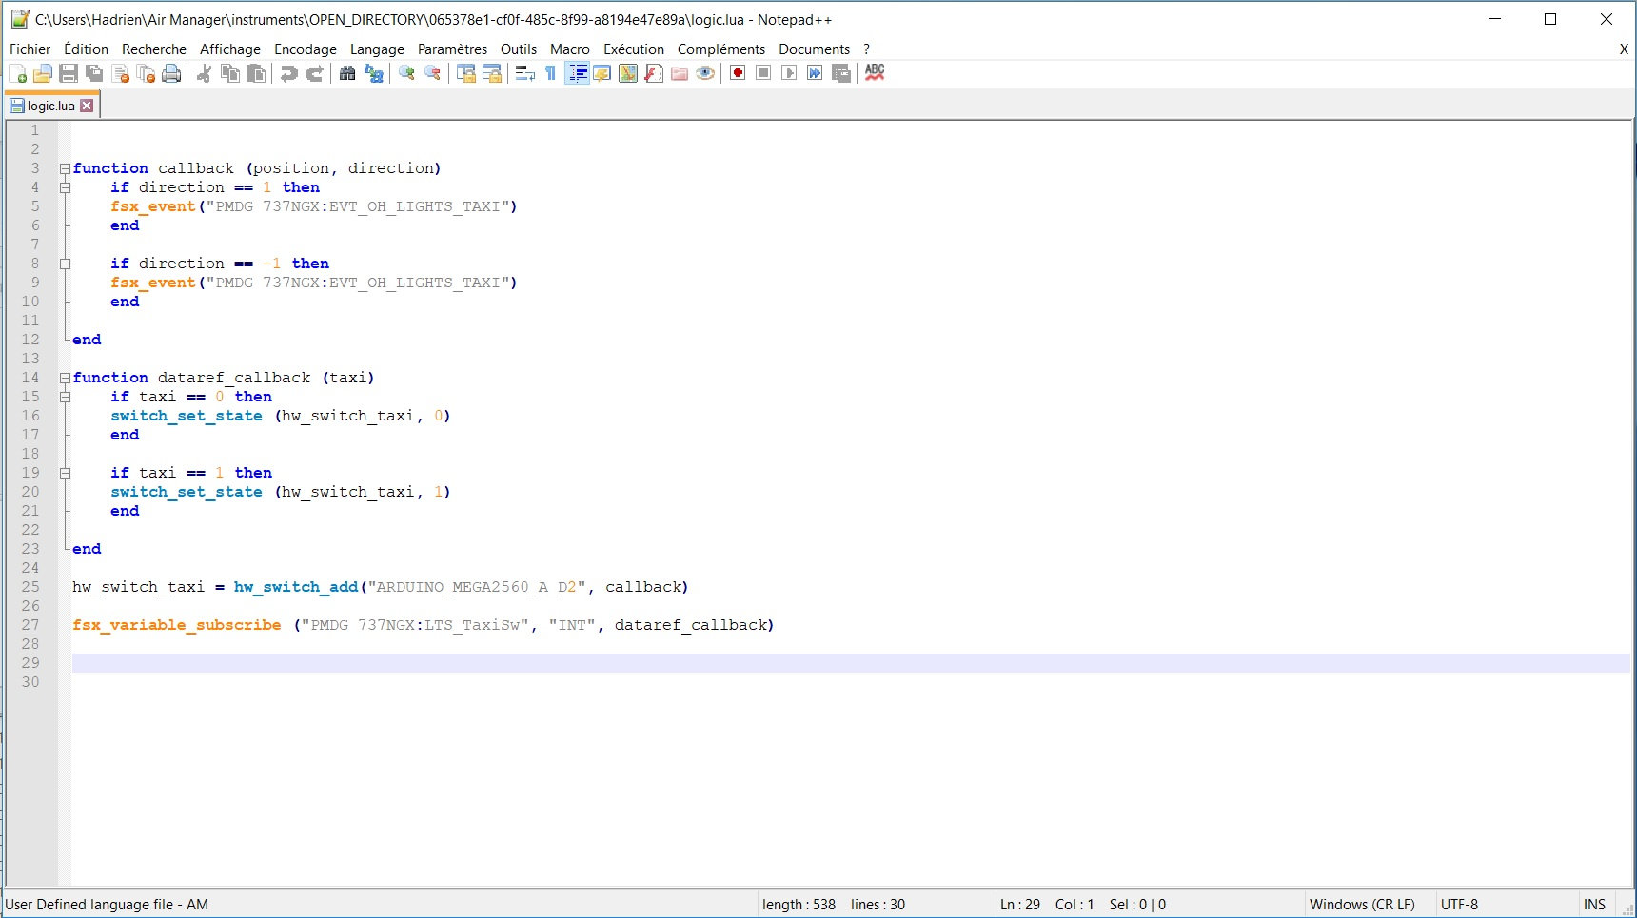The width and height of the screenshot is (1637, 918).
Task: Toggle synchronized horizontal scrolling
Action: tap(491, 73)
